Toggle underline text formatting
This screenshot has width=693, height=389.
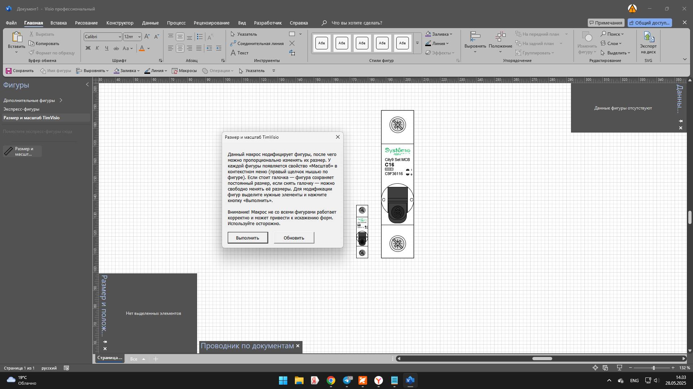(x=106, y=48)
